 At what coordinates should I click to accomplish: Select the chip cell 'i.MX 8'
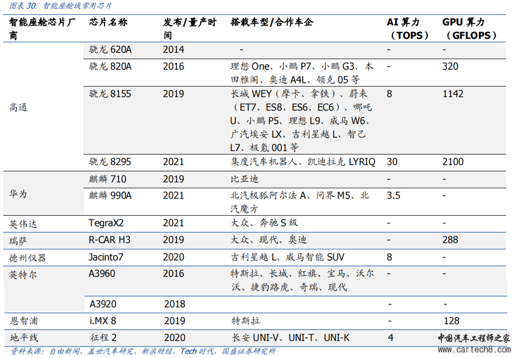(x=103, y=321)
